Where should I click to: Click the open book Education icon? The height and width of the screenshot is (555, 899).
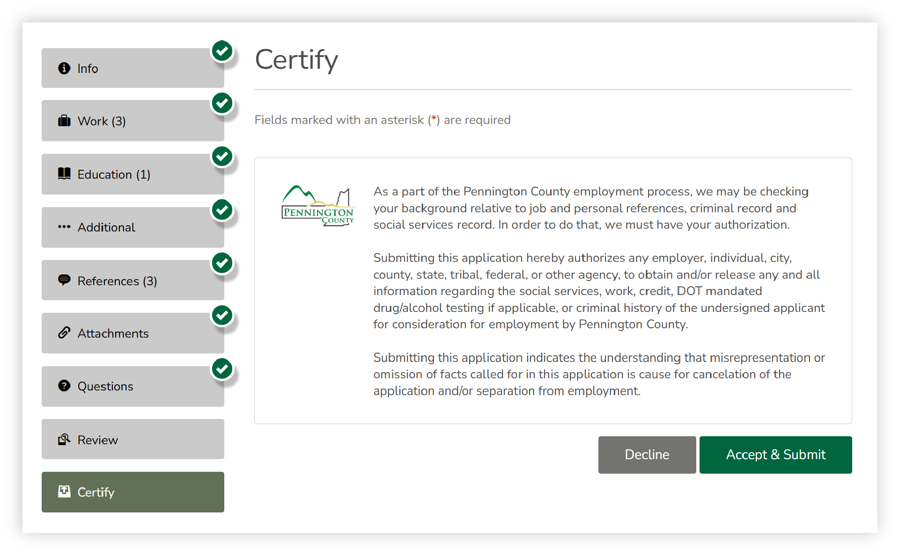click(64, 174)
